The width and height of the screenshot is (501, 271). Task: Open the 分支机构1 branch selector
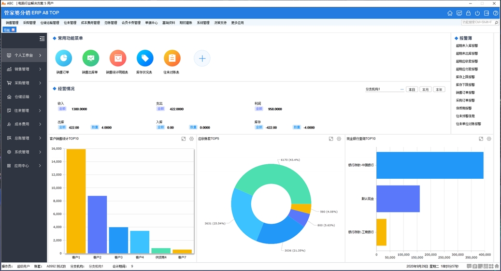384,89
